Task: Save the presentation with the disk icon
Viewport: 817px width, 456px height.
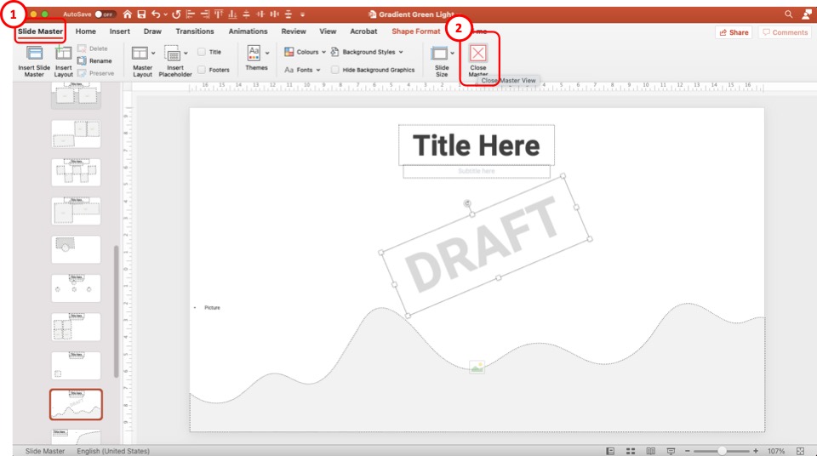Action: [141, 14]
